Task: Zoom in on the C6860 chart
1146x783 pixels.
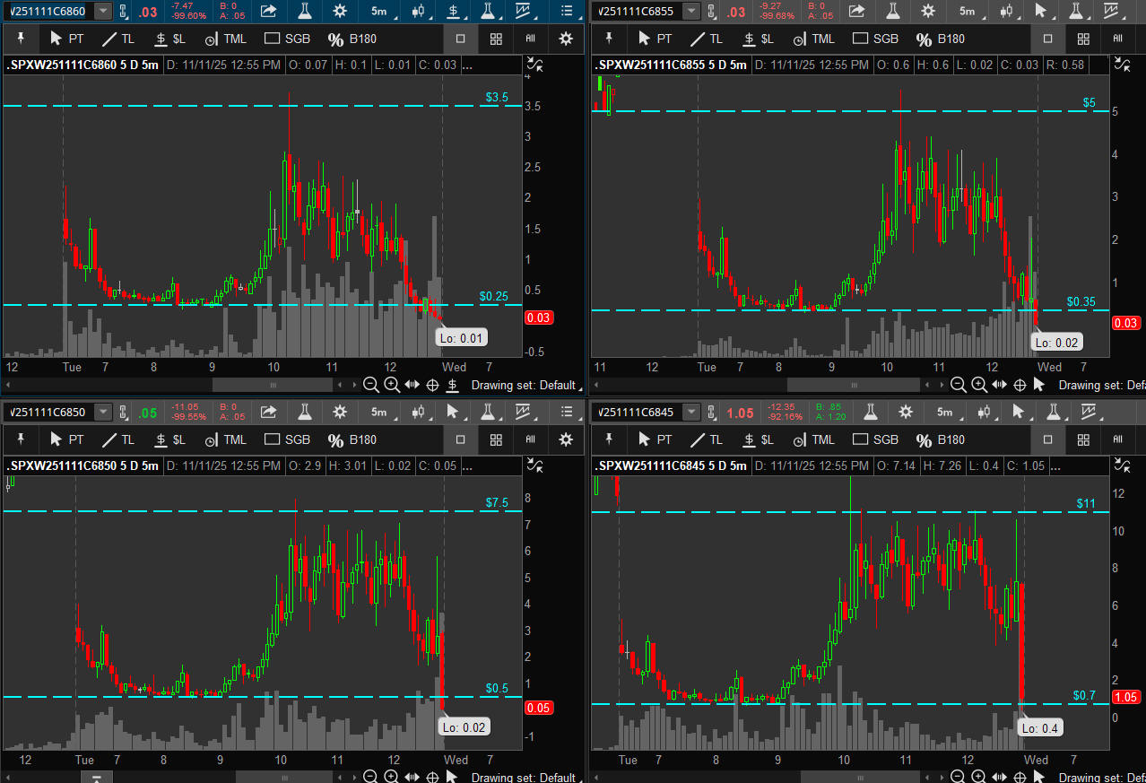Action: pos(392,385)
